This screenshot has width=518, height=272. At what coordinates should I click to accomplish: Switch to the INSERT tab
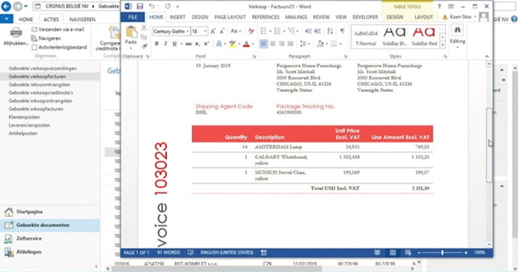(177, 17)
